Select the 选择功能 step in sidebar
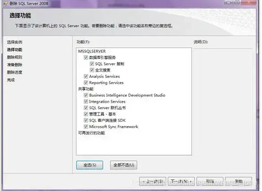262x191 pixels. coord(14,50)
